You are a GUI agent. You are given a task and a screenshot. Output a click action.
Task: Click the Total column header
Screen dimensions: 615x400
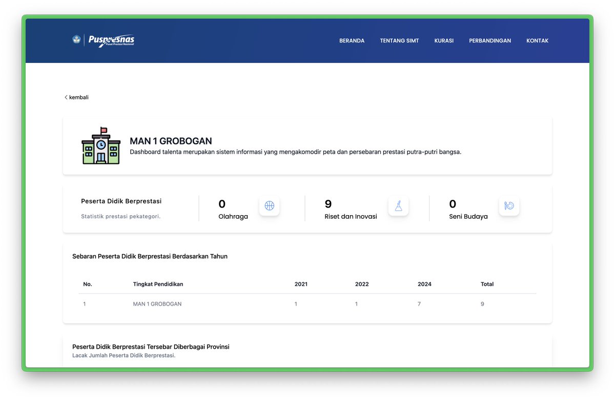[487, 284]
